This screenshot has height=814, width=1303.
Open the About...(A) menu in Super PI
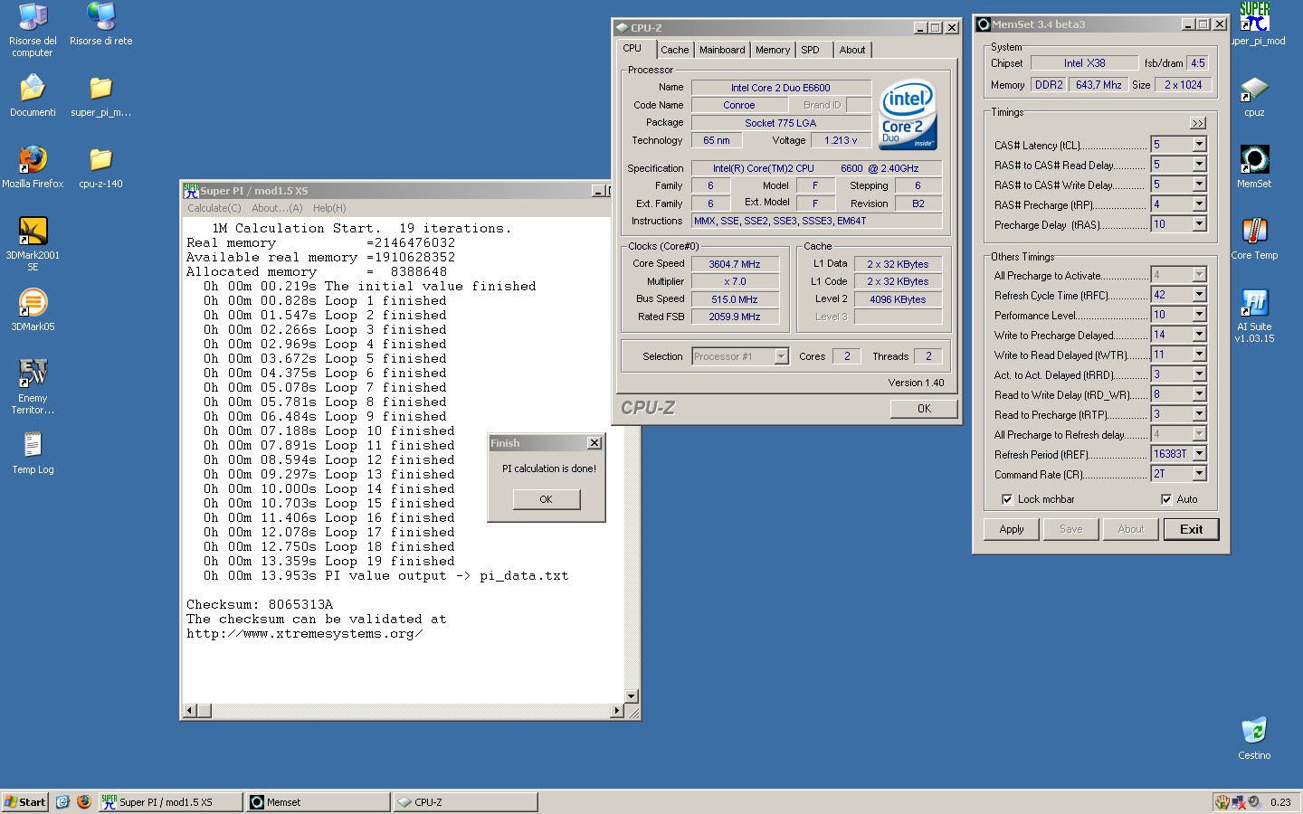click(277, 208)
